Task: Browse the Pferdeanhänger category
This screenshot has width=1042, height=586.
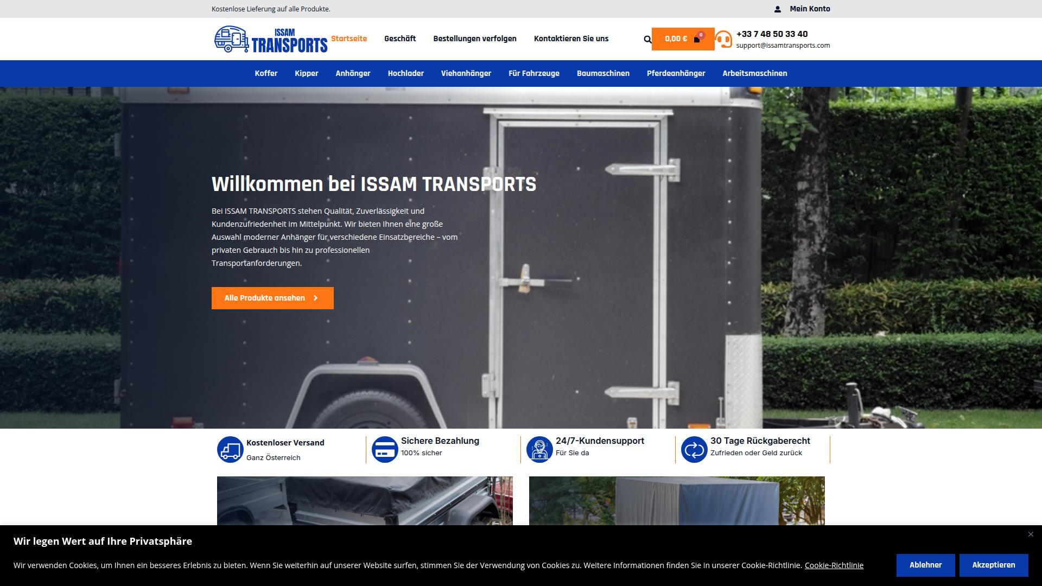Action: click(676, 73)
